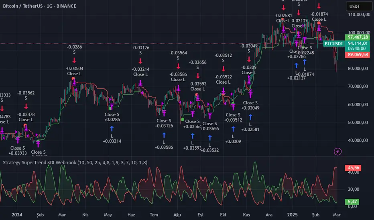Click the red short arrow below -0.03656 S
374x220 pixels.
tap(198, 76)
